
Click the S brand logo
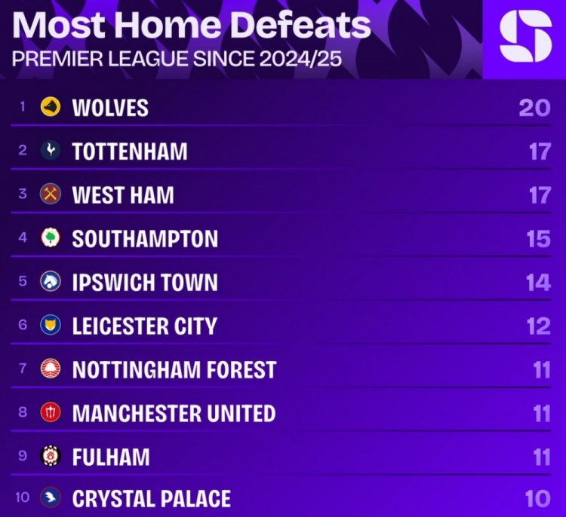[x=525, y=37]
